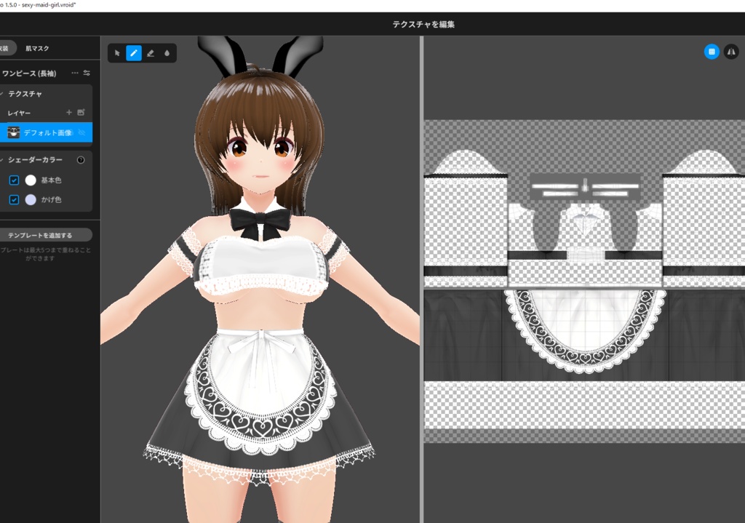Enable the 基本色 checkbox
Viewport: 745px width, 523px height.
tap(13, 180)
